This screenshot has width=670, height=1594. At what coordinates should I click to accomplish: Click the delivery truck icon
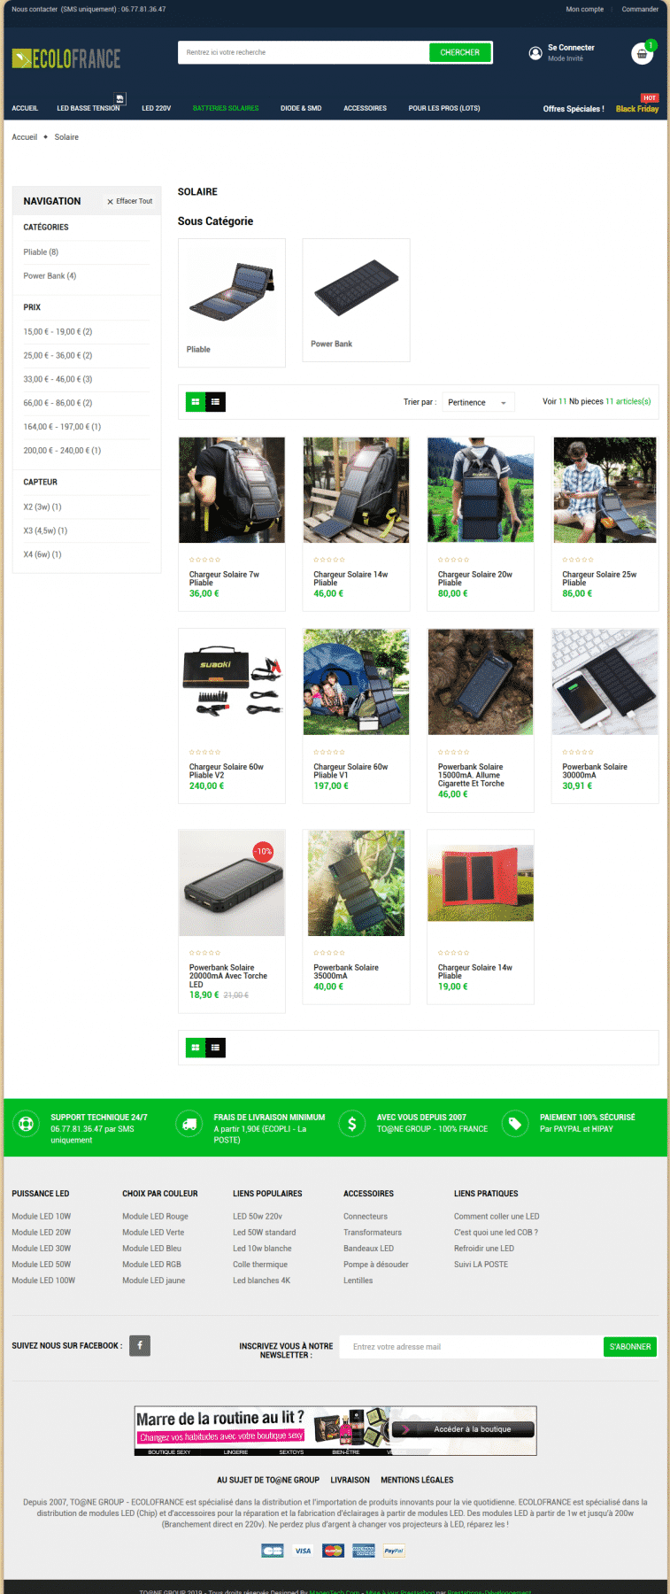pyautogui.click(x=189, y=1124)
